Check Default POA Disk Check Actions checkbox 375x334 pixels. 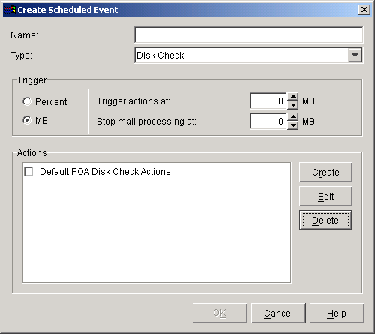pos(28,172)
